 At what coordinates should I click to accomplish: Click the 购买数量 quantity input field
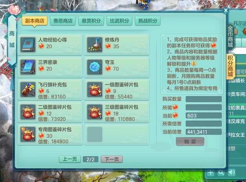(x=204, y=99)
